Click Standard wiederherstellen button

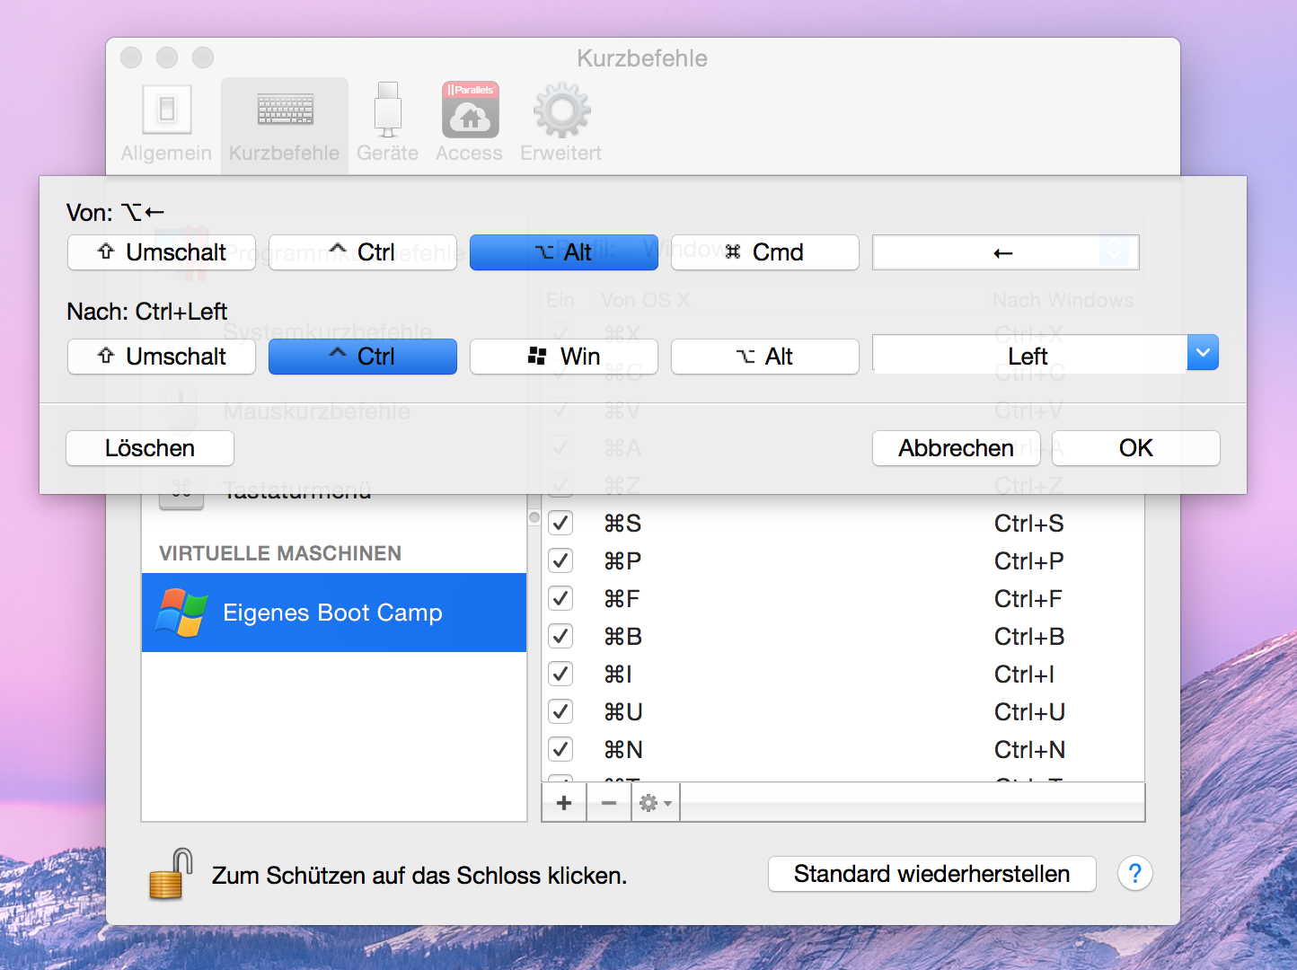click(931, 874)
